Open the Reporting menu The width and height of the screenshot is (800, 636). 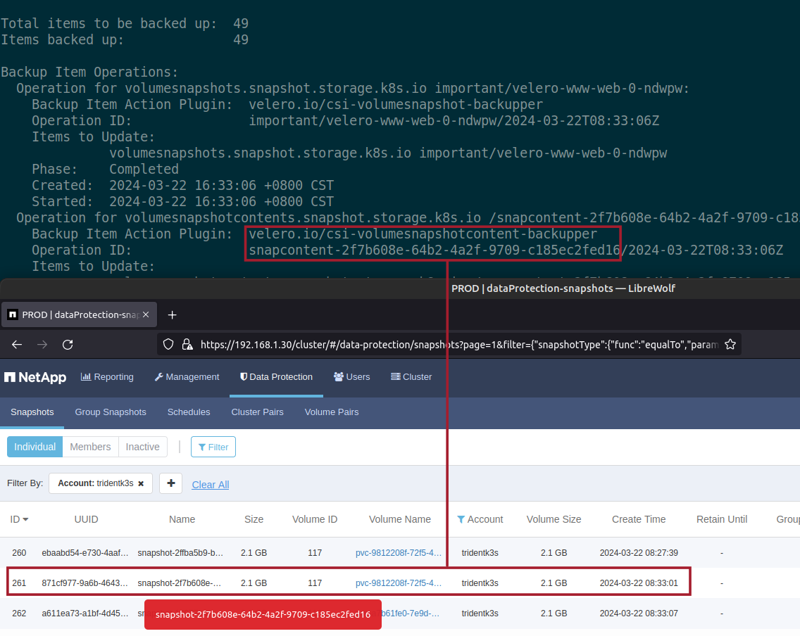[107, 377]
